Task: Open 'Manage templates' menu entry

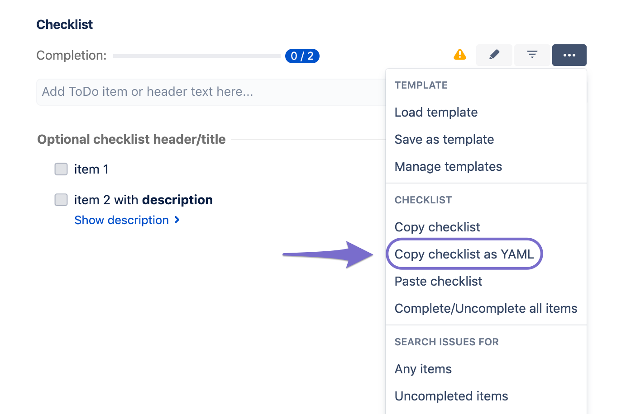Action: 448,166
